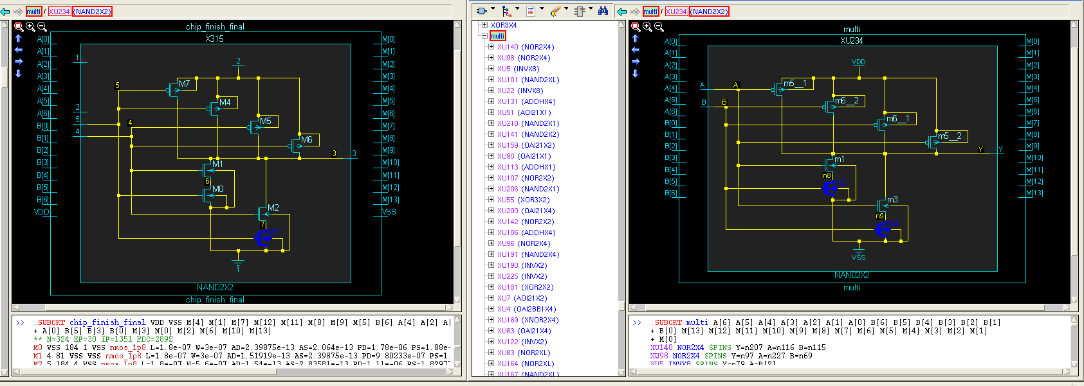
Task: Select XU210 (NAND2X1) in the tree
Action: tap(528, 123)
